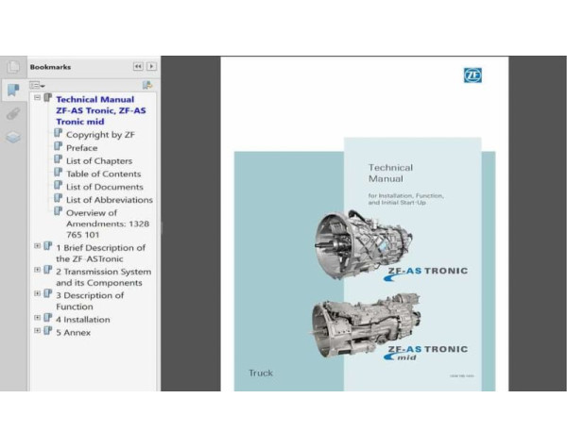Screen dimensions: 567x448
Task: Expand the 1 Brief Description bookmark
Action: pyautogui.click(x=37, y=246)
